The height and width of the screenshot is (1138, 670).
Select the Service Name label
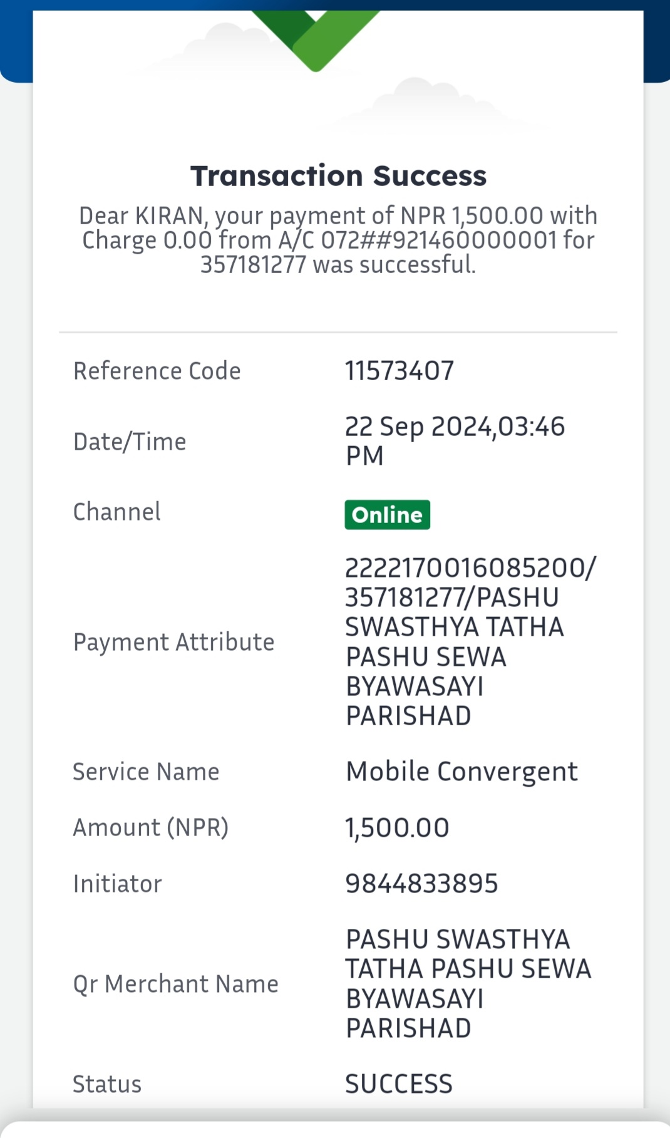click(146, 772)
